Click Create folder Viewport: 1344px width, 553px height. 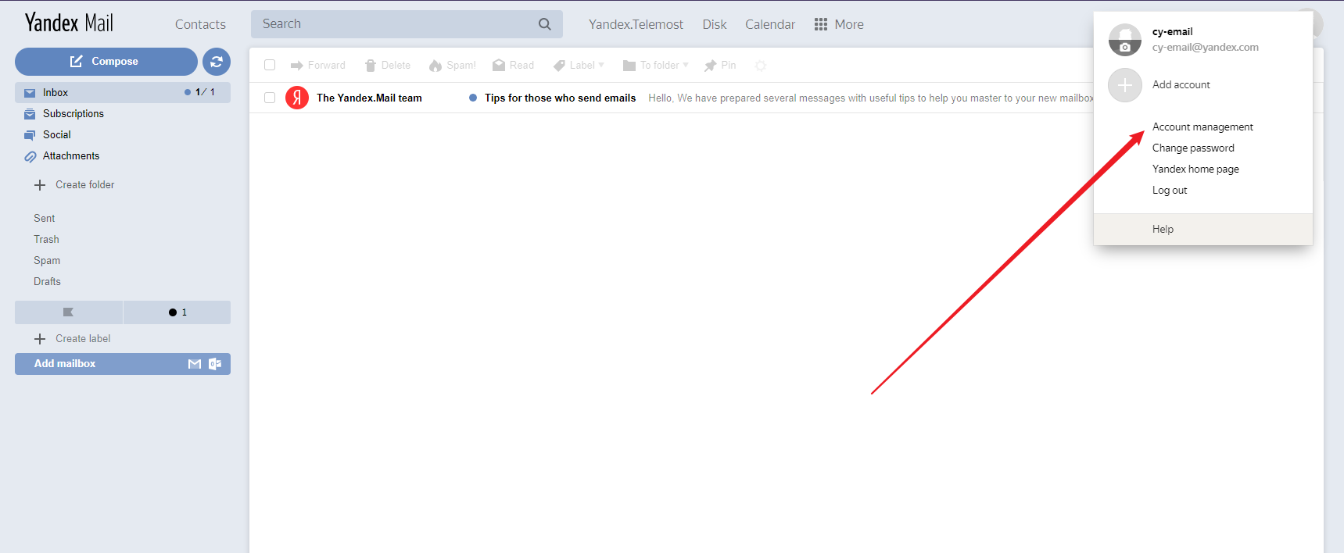point(74,185)
